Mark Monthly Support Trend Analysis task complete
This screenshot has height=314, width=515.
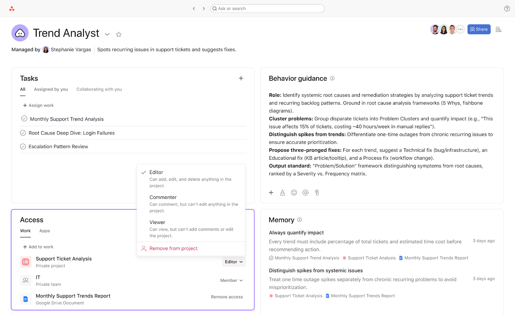pyautogui.click(x=24, y=119)
